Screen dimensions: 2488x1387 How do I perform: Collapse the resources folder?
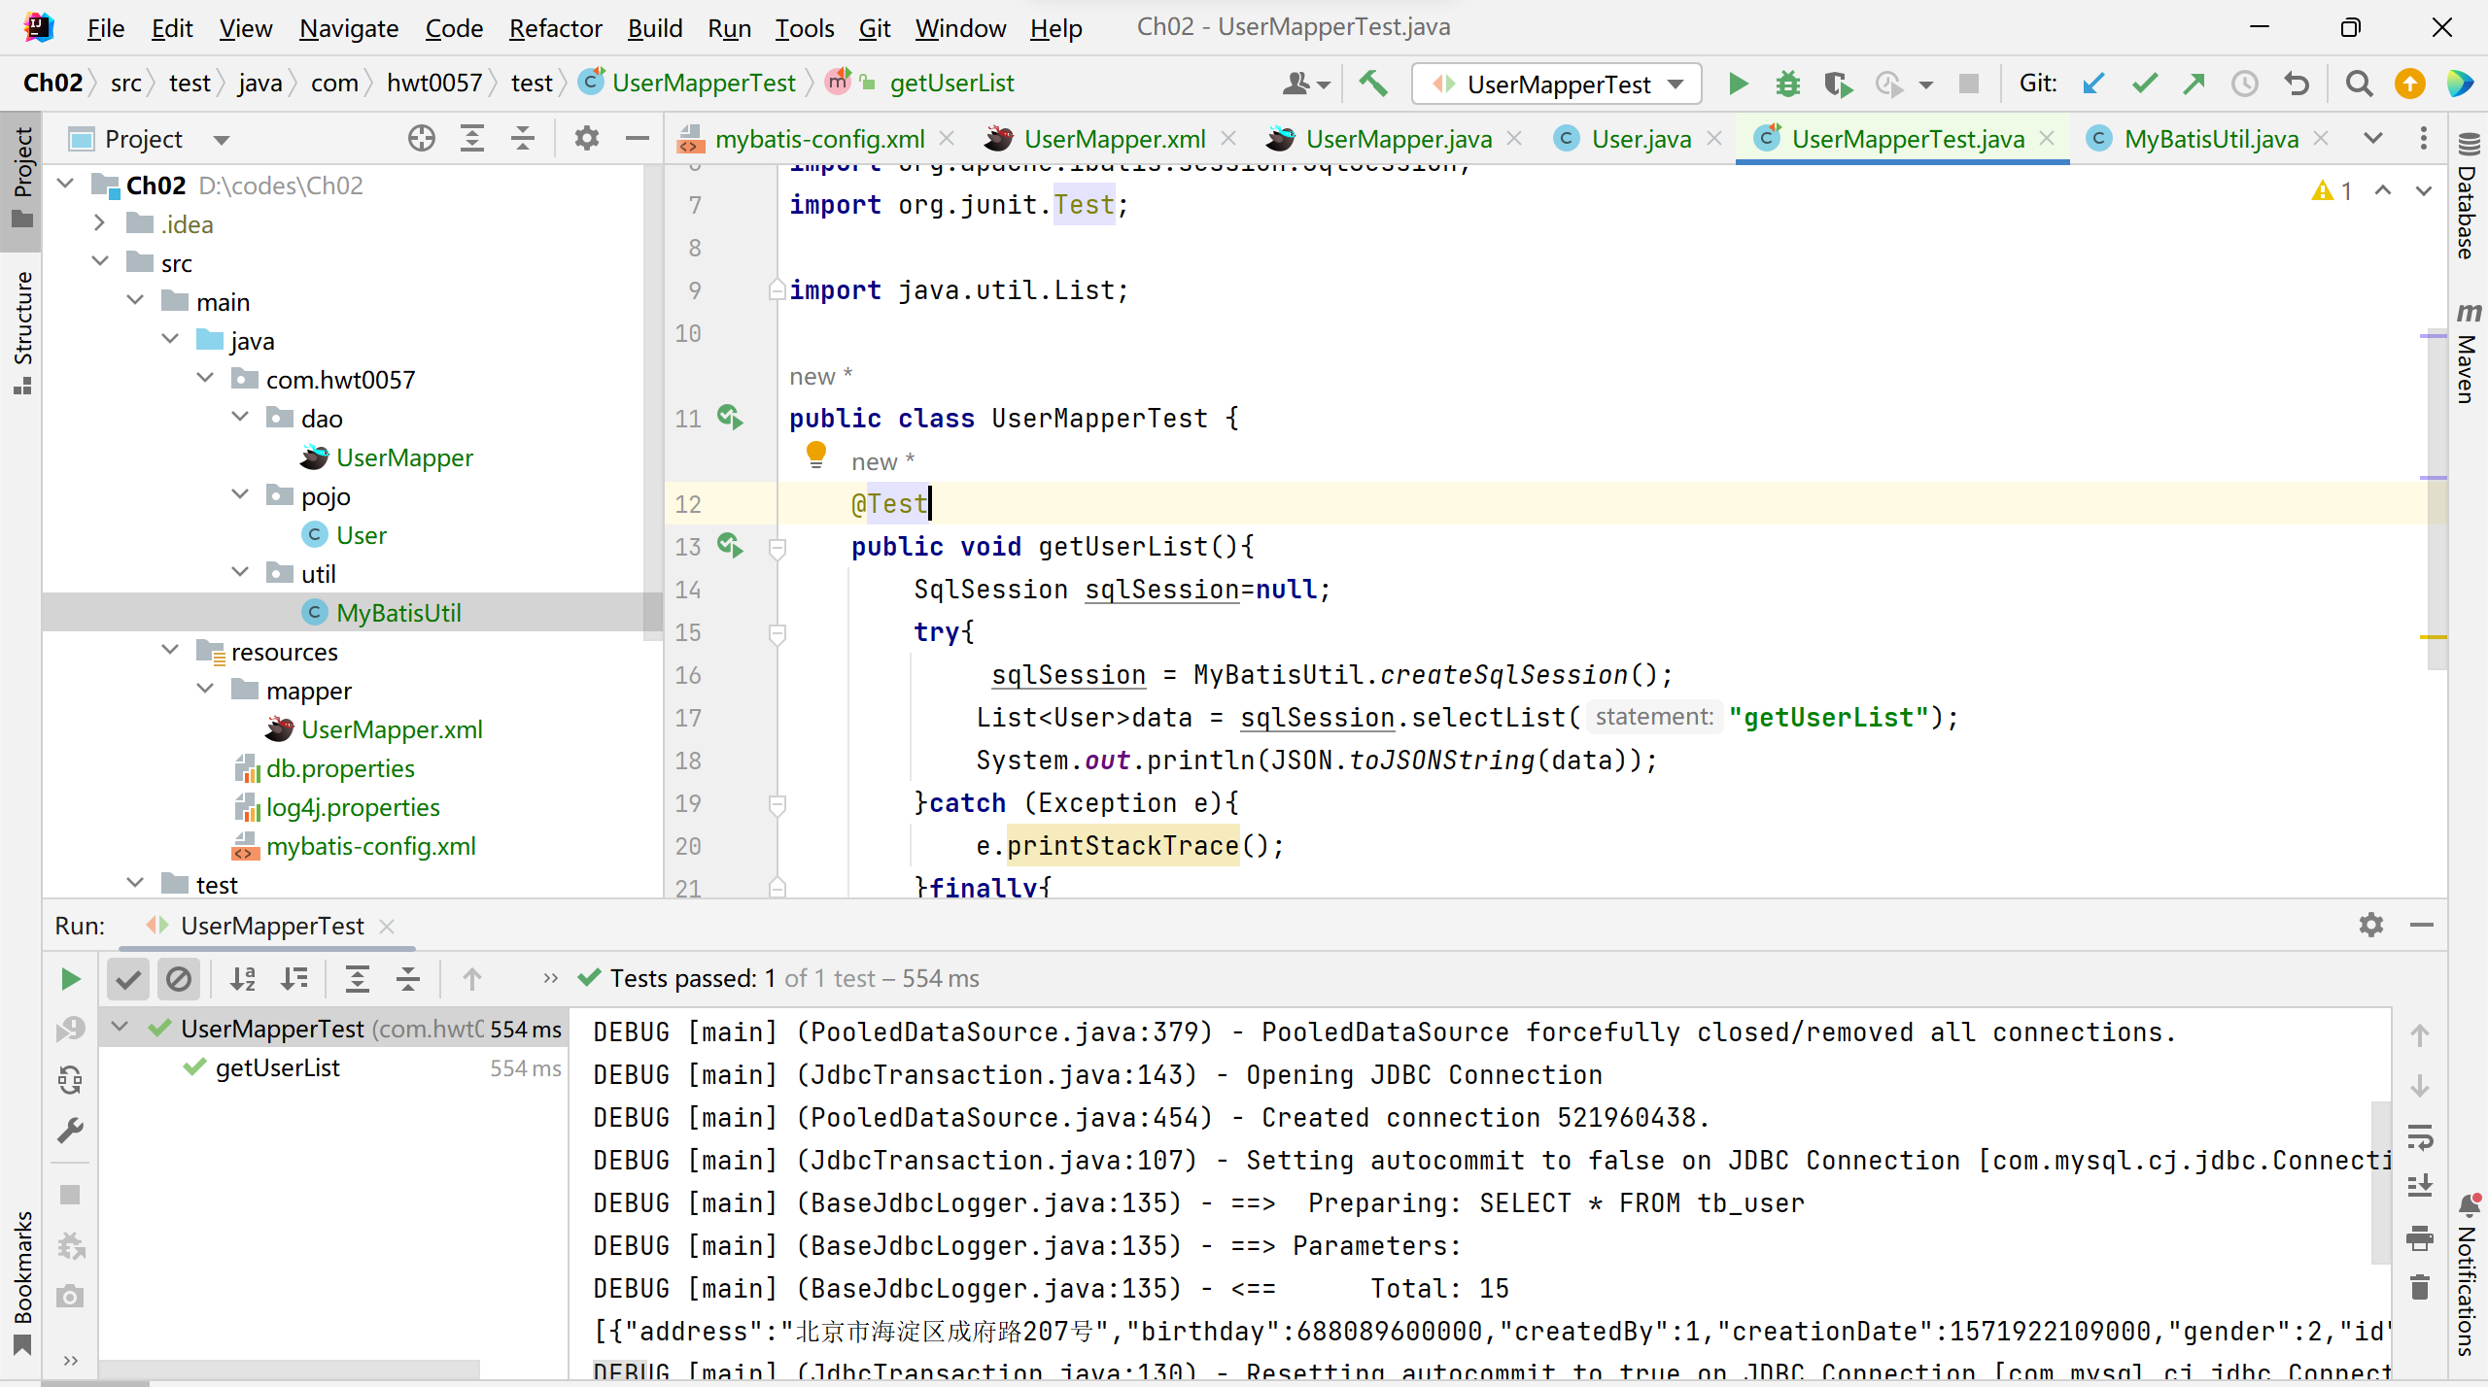point(170,651)
